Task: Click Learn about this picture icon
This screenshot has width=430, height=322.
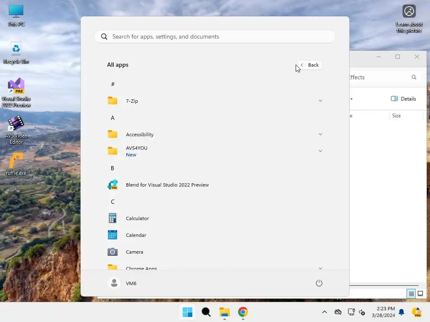Action: click(409, 18)
